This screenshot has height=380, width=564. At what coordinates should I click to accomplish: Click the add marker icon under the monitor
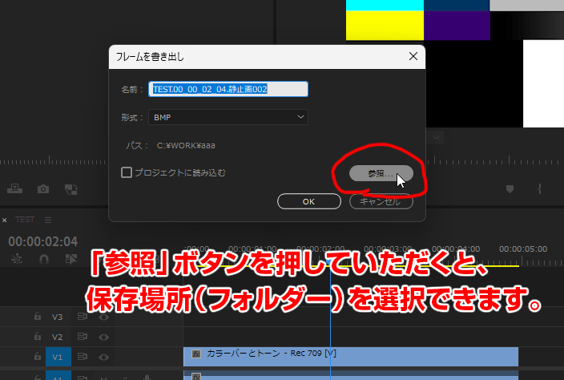click(x=510, y=189)
